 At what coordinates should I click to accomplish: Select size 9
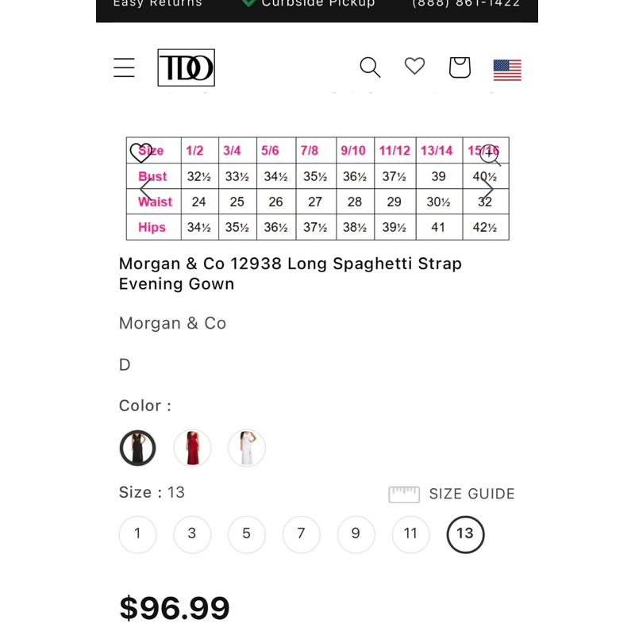(356, 534)
